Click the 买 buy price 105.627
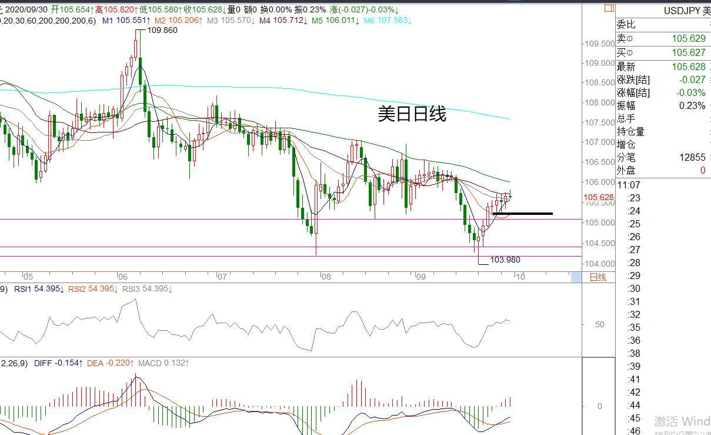Image resolution: width=711 pixels, height=435 pixels. 689,52
